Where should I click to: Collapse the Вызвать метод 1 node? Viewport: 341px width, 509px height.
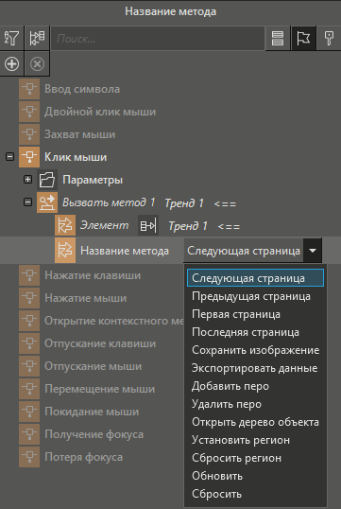[x=28, y=202]
